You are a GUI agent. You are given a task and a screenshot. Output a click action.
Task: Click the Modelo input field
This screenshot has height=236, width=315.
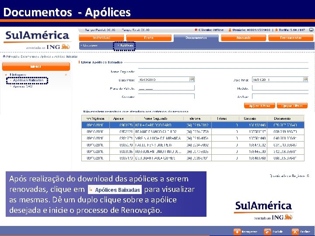[280, 88]
